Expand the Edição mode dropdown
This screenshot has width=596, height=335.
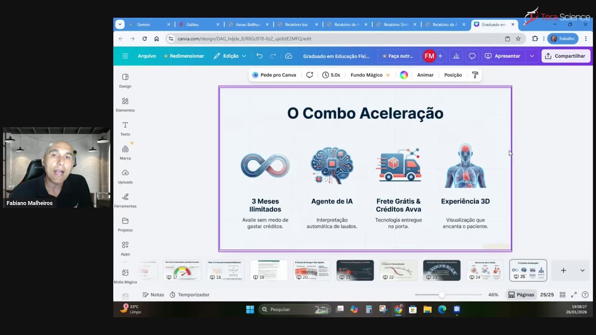pyautogui.click(x=230, y=56)
